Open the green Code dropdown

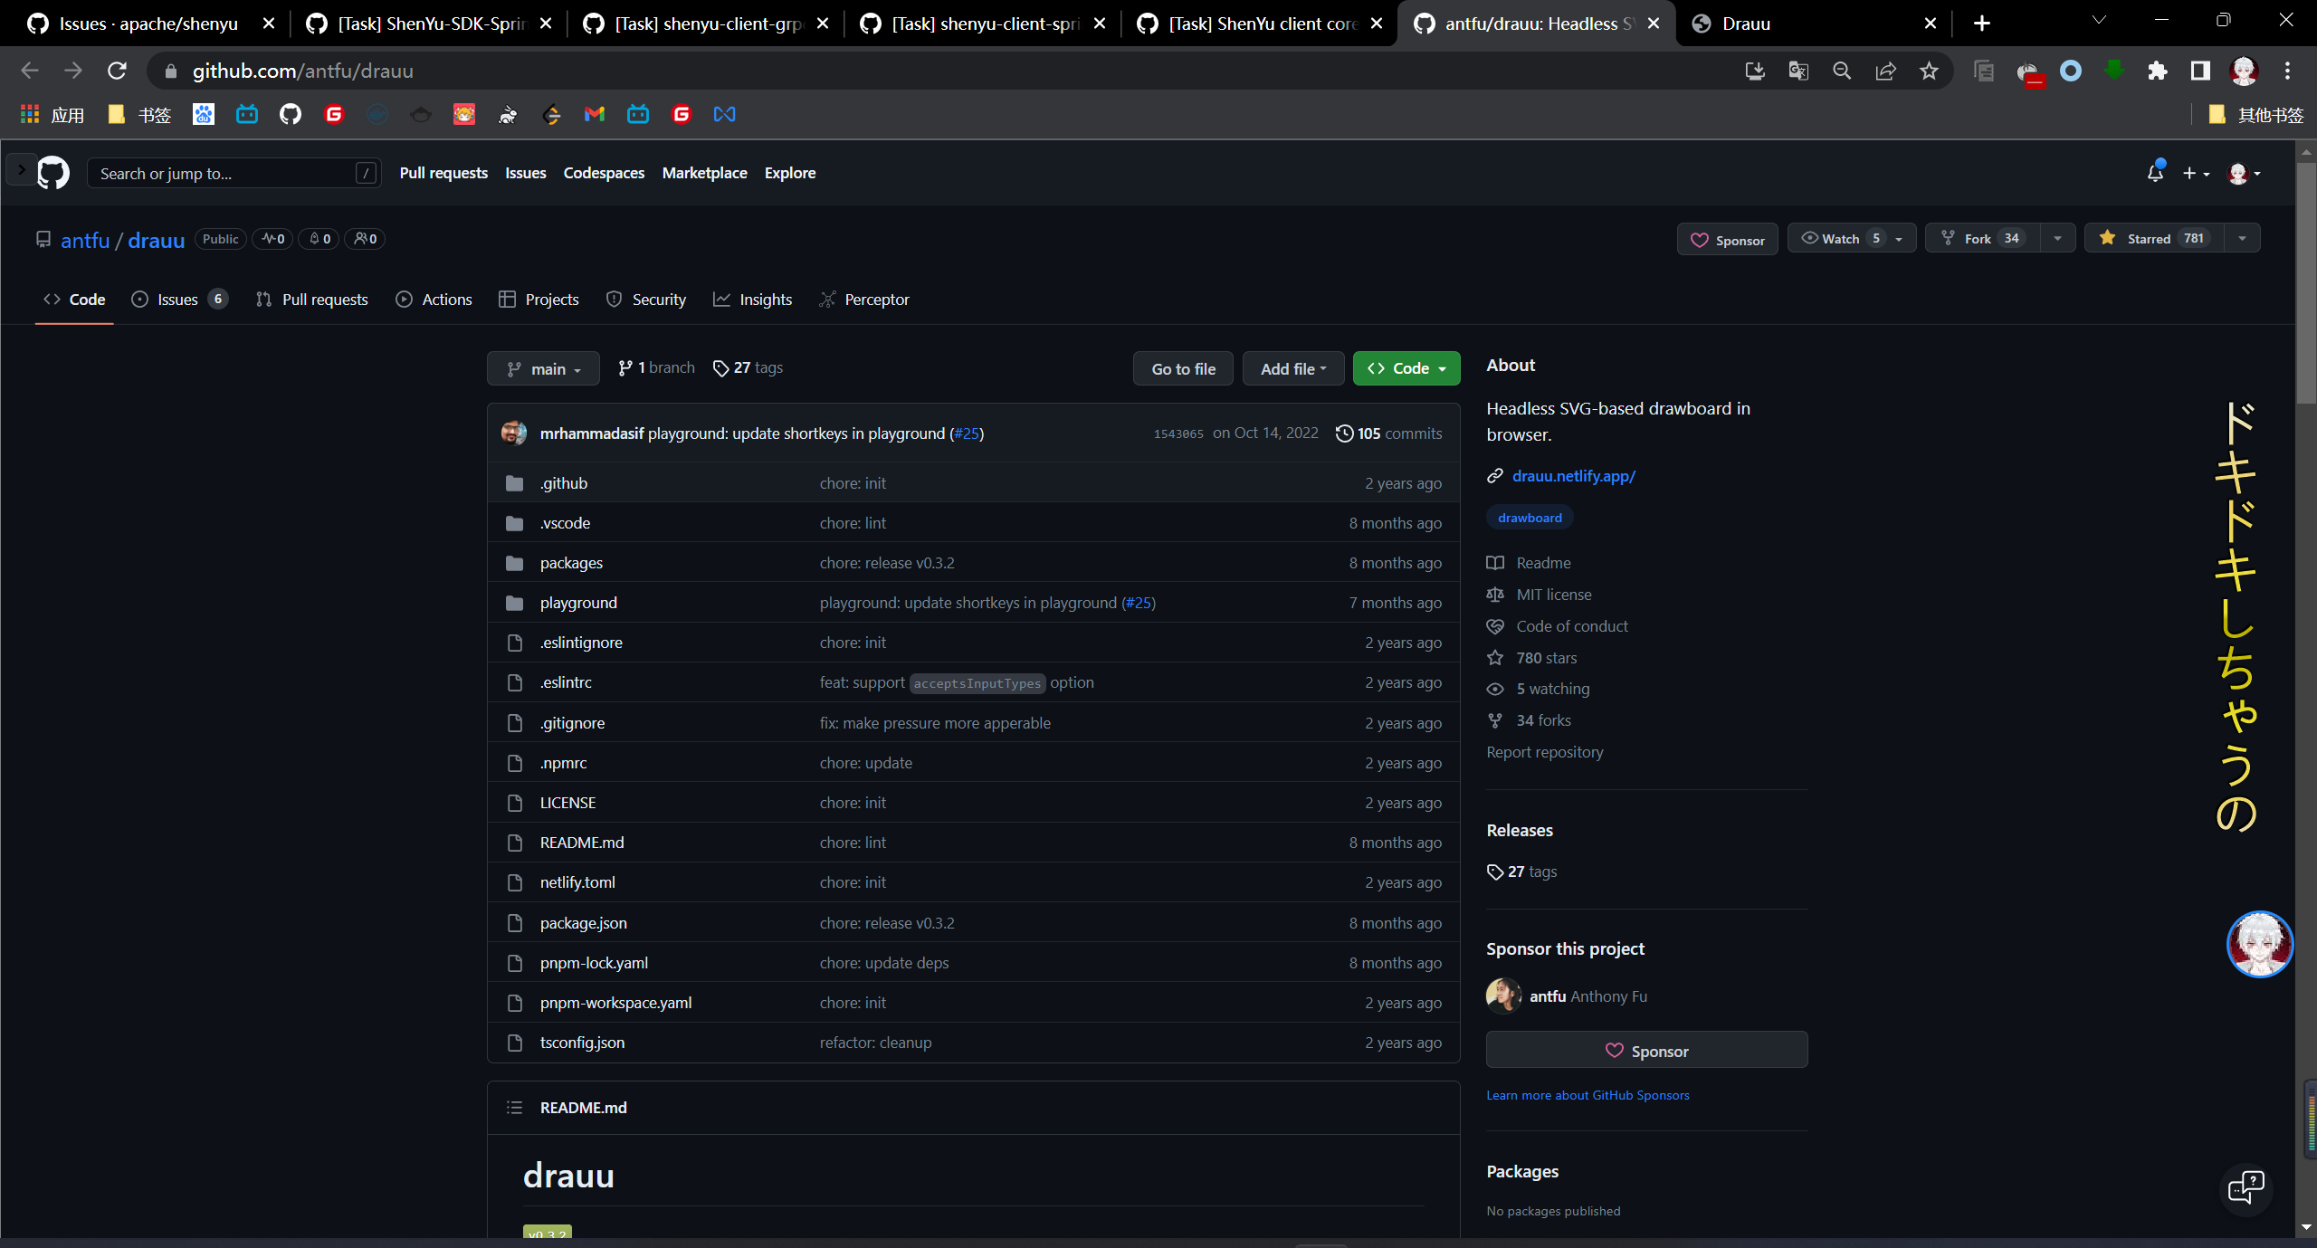pos(1406,368)
